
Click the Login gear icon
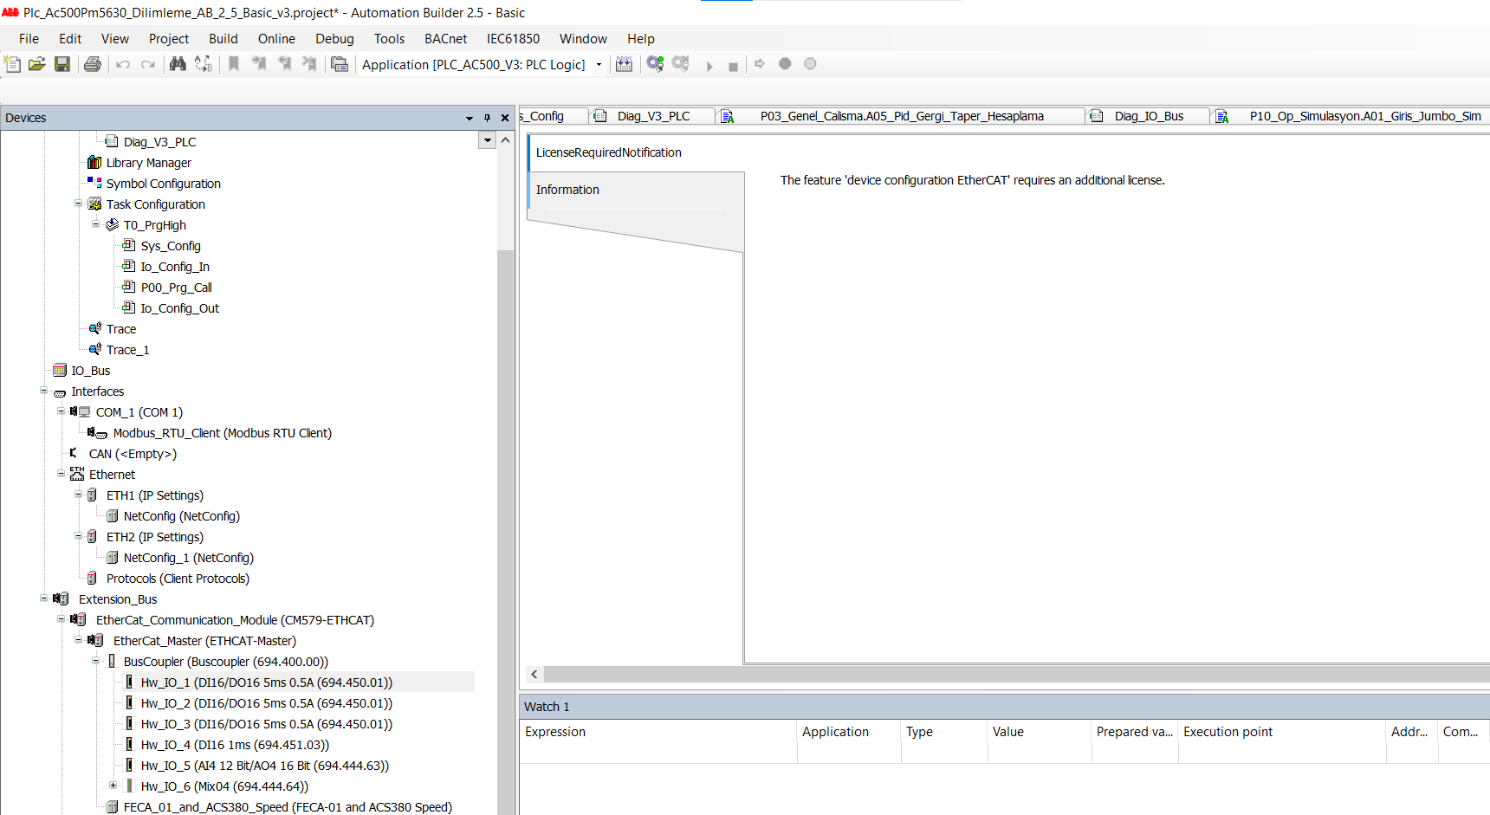pyautogui.click(x=655, y=64)
